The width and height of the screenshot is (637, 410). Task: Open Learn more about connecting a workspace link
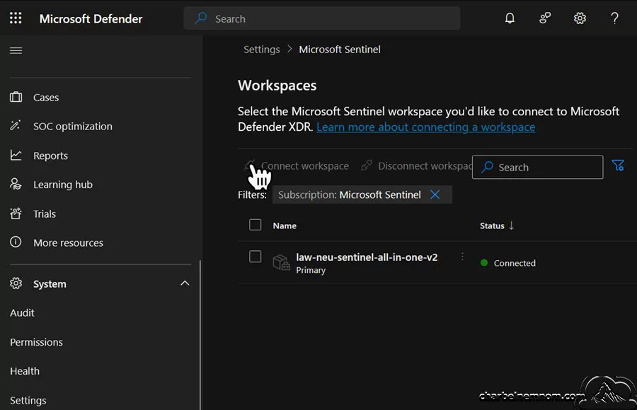click(x=426, y=127)
